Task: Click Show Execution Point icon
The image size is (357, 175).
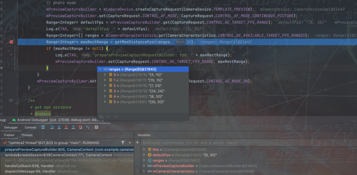Action: click(x=43, y=127)
